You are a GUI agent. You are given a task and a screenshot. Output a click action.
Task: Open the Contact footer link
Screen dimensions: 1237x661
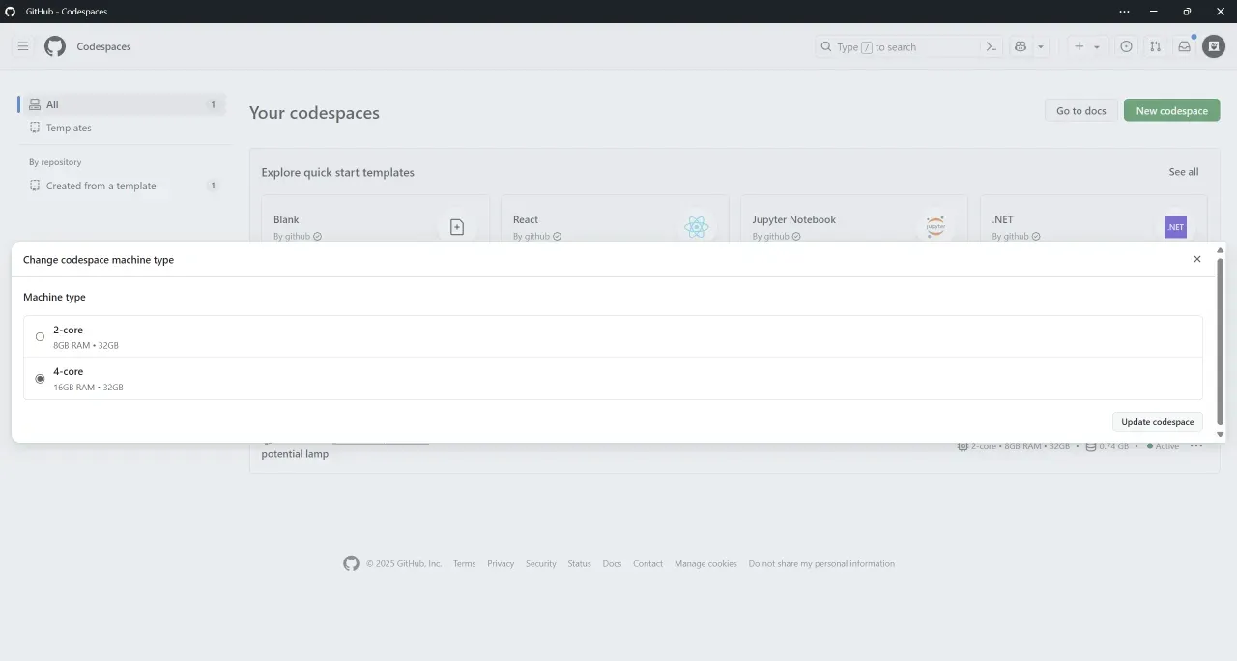(x=647, y=564)
